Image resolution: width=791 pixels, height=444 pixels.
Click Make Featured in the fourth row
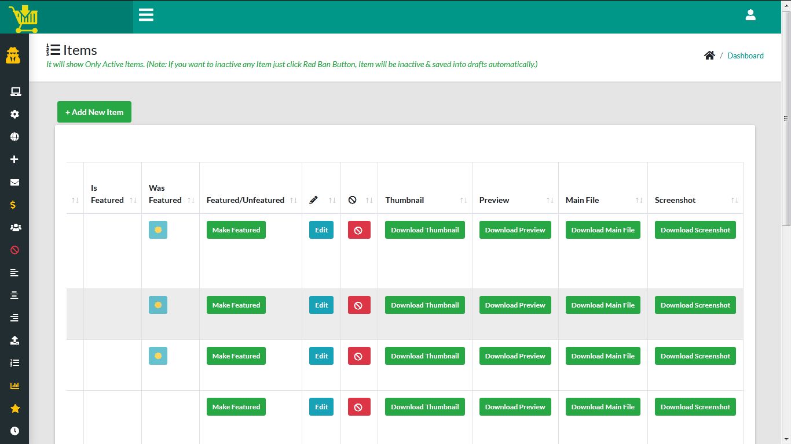[x=236, y=407]
